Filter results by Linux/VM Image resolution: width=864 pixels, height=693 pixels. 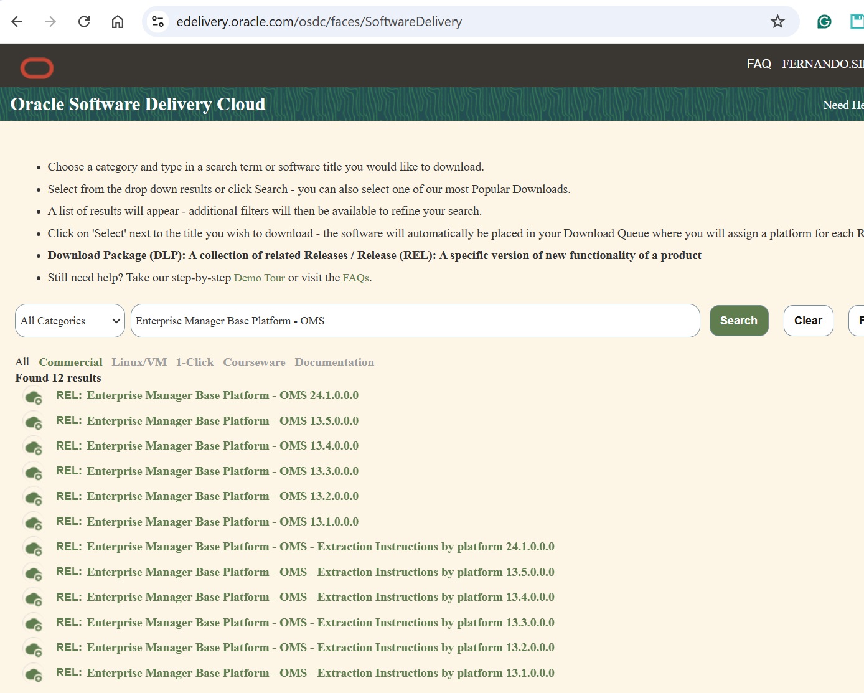pos(139,362)
